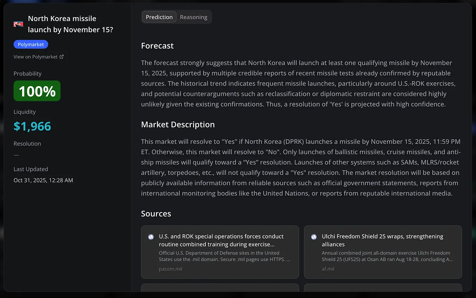Image resolution: width=476 pixels, height=298 pixels.
Task: Click the globe icon on the af.mil source
Action: (314, 237)
